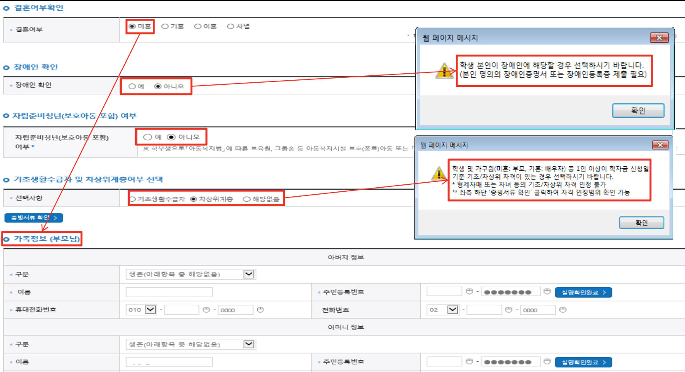Open father's 구분 dropdown showing 생존
This screenshot has height=372, width=685.
point(249,274)
